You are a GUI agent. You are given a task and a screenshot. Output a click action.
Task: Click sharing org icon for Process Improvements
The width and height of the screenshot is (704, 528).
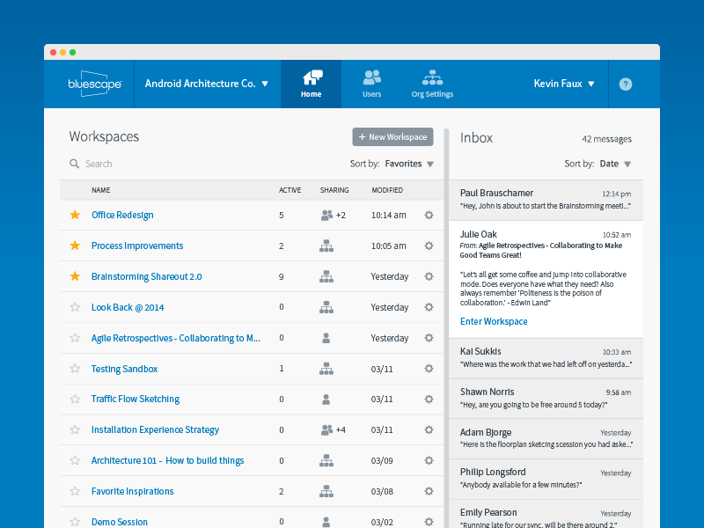(326, 246)
